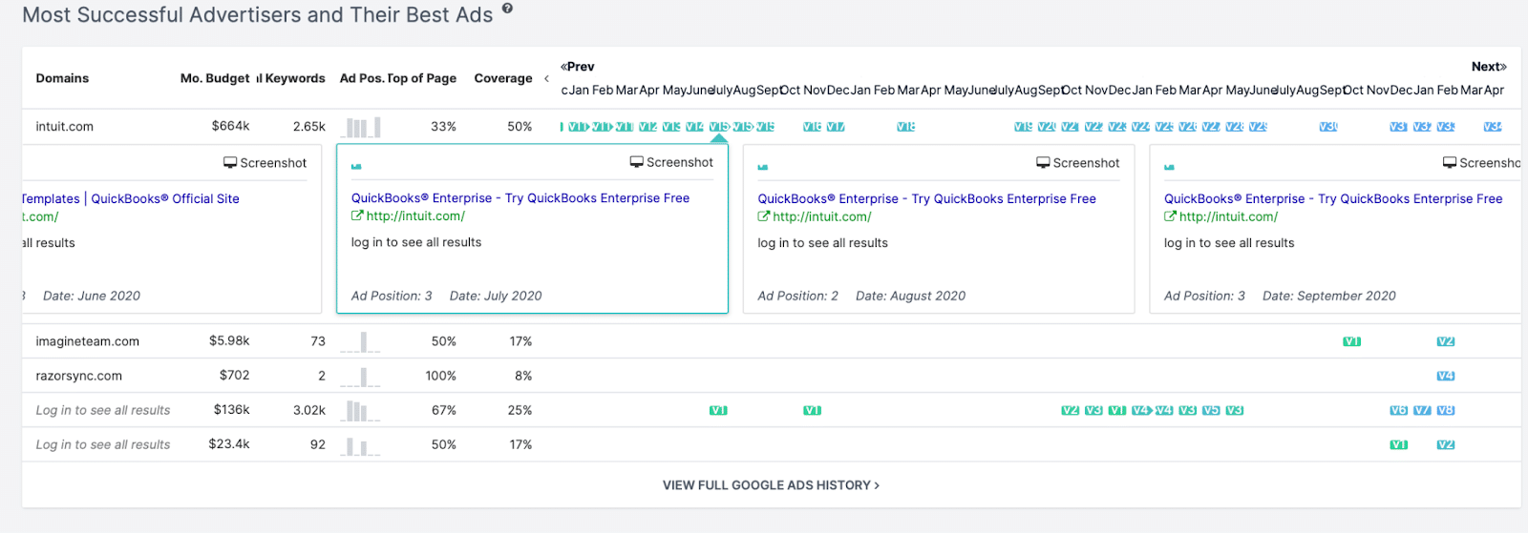1528x533 pixels.
Task: Select intuit.com V17 ad version marker
Action: (836, 127)
